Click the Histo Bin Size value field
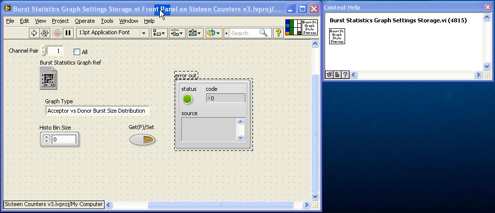Viewport: 495px width, 213px height. click(x=64, y=140)
